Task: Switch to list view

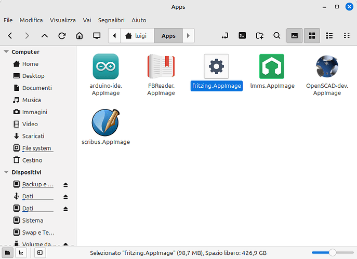Action: 329,36
